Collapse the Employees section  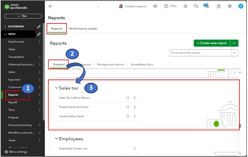(x=56, y=139)
